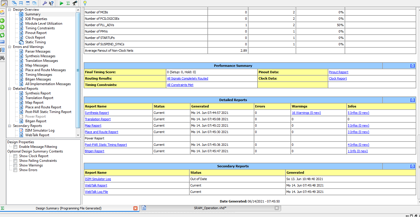The height and width of the screenshot is (217, 420).
Task: Click the green Forward arrow icon
Action: coord(2,27)
